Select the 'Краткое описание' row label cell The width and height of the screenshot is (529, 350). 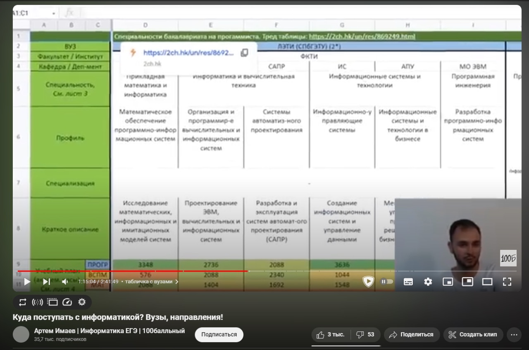coord(70,229)
